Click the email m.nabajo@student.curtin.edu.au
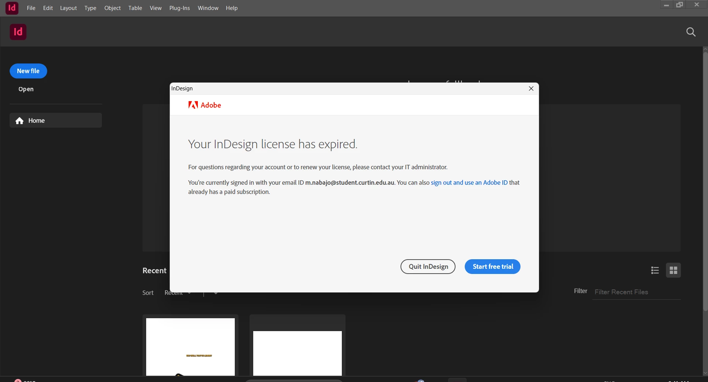The width and height of the screenshot is (708, 382). 350,183
